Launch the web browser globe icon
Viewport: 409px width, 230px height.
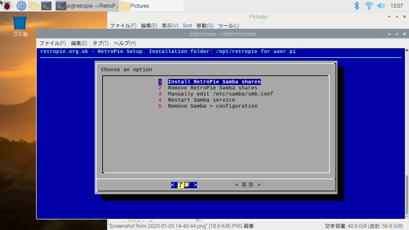coord(21,6)
